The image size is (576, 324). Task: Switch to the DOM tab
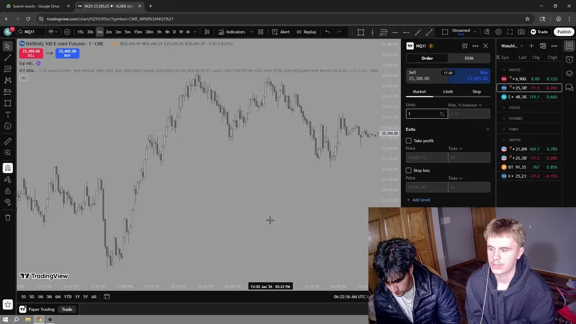click(x=469, y=58)
